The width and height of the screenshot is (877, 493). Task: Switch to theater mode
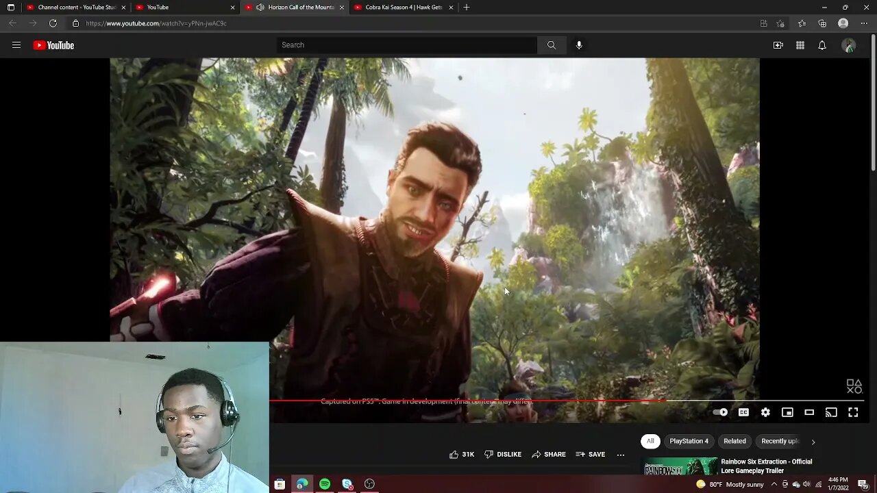[809, 412]
